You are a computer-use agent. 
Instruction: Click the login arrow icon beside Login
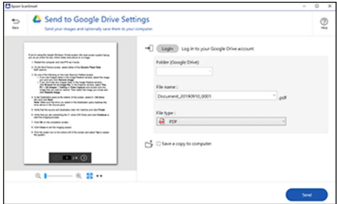click(149, 48)
